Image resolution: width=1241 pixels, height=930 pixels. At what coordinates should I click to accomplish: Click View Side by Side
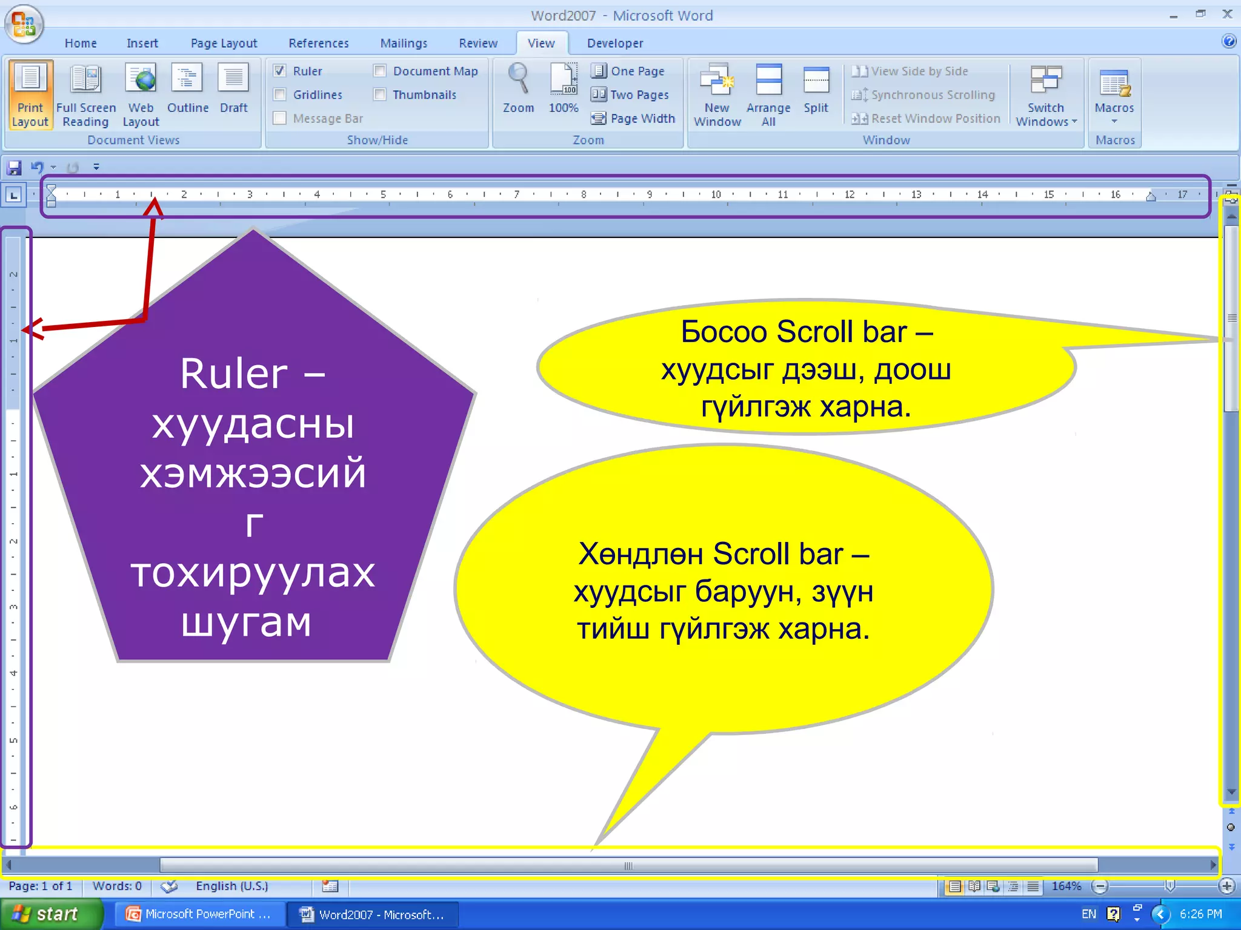910,71
